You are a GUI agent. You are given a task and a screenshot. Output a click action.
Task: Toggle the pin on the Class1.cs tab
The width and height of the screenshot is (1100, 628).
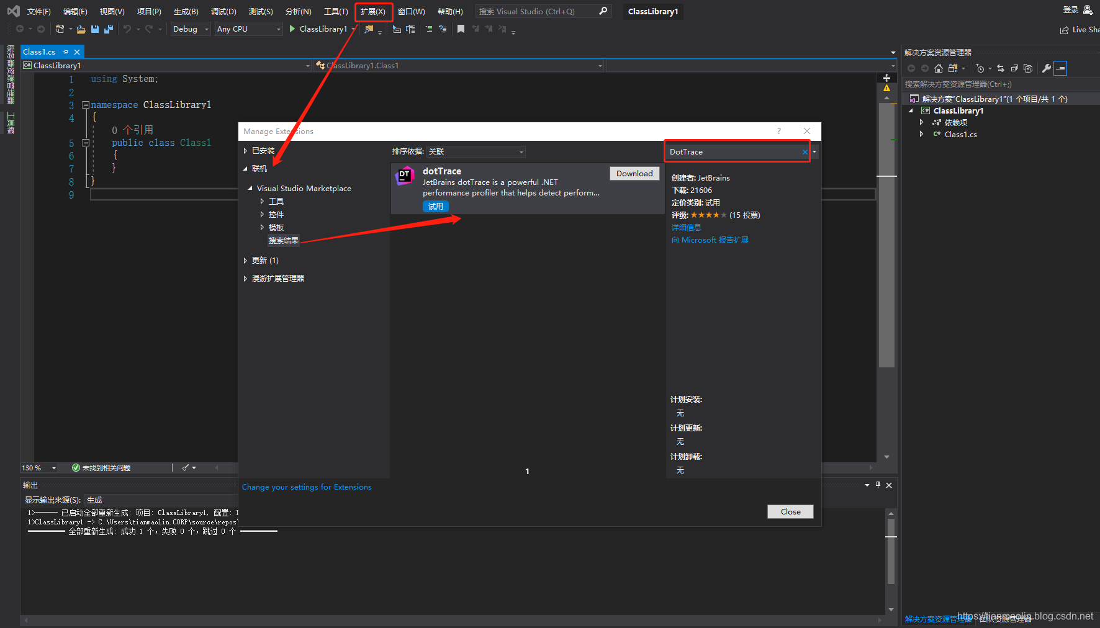pos(66,52)
